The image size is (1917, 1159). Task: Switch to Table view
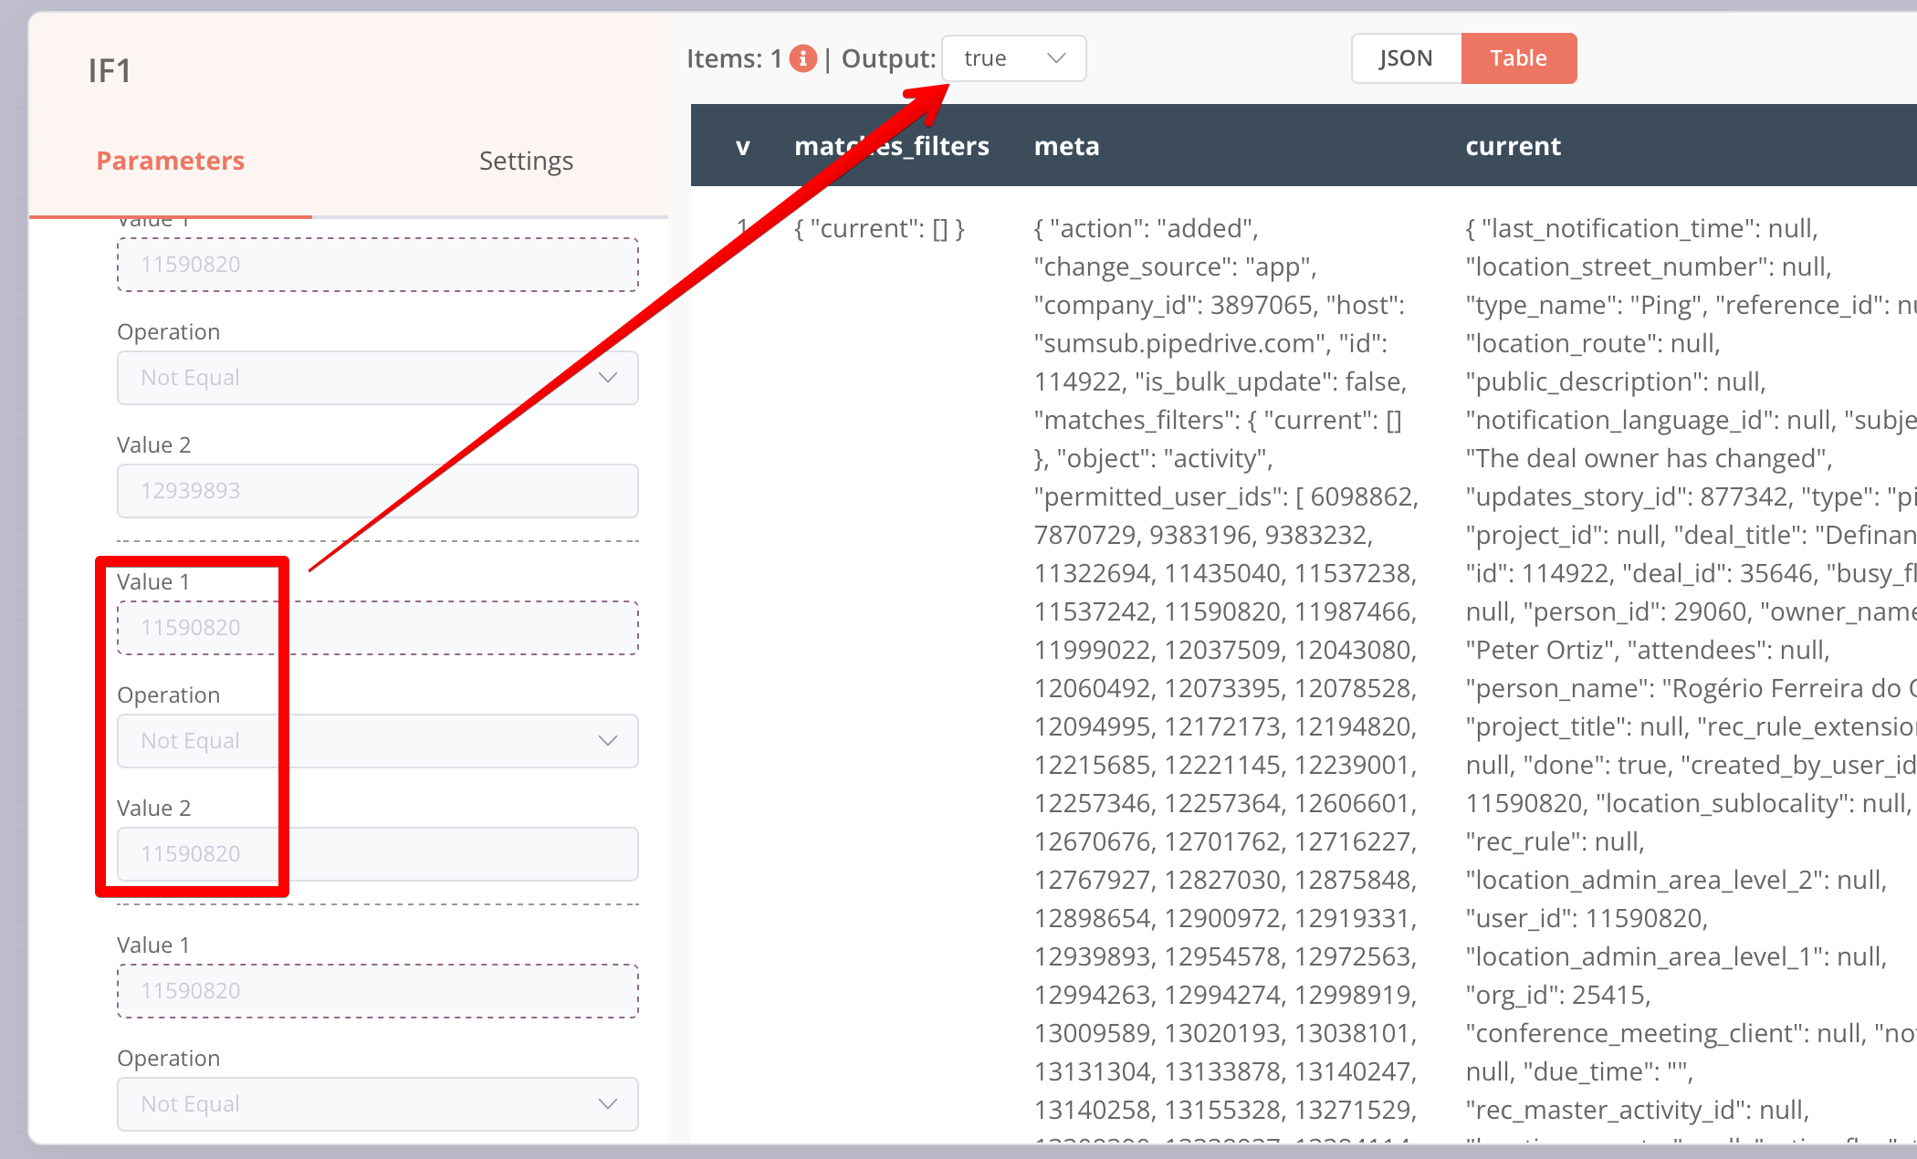(x=1518, y=58)
